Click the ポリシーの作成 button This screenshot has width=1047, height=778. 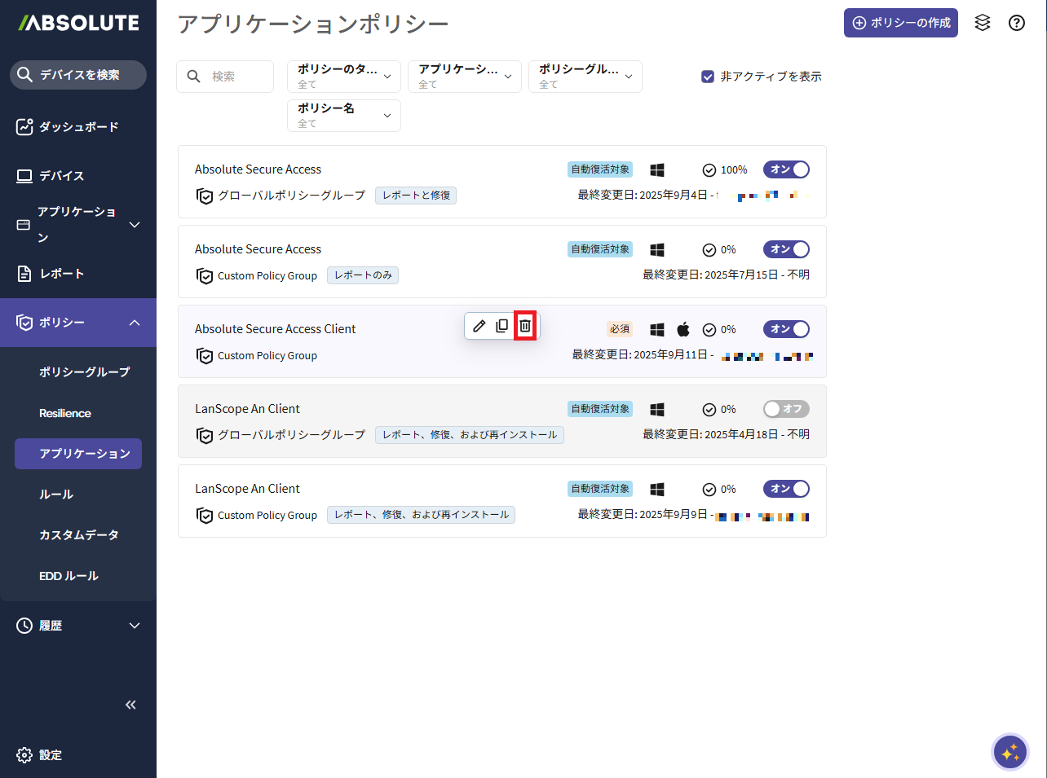pyautogui.click(x=900, y=23)
